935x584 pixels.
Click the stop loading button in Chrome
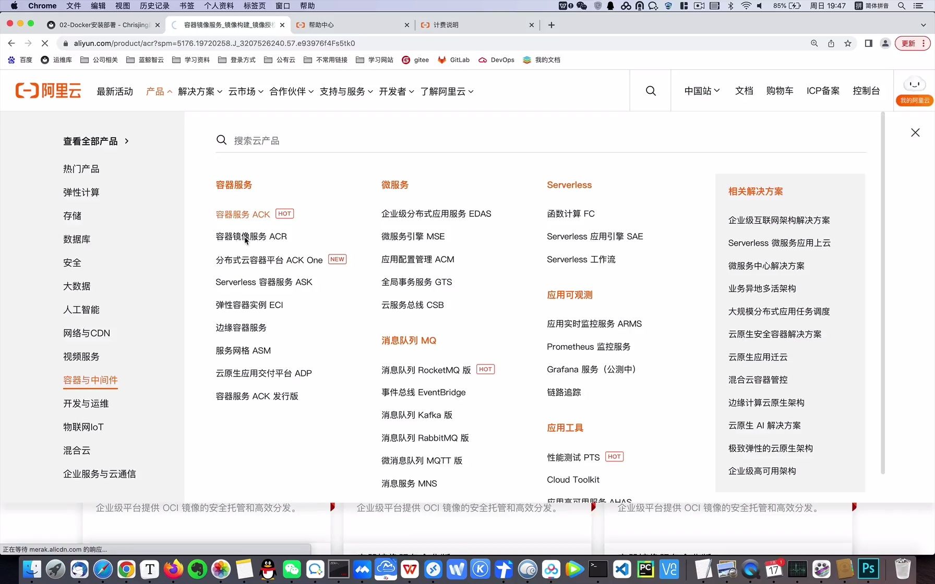coord(45,43)
